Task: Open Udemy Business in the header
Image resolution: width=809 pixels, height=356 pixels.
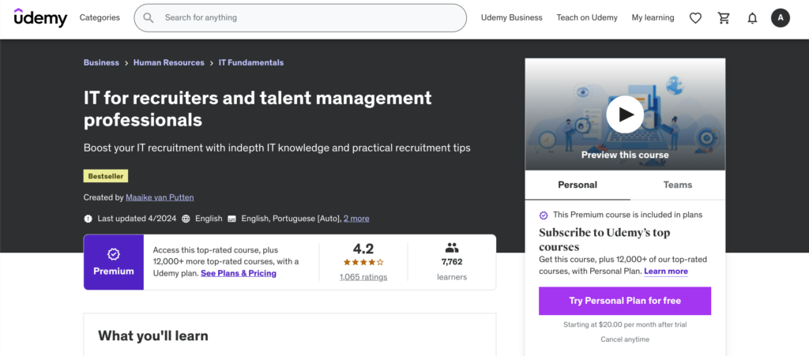Action: pos(512,17)
